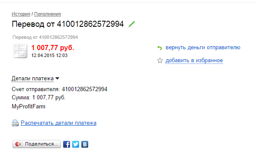
Task: Go to История breadcrumb
Action: 21,14
